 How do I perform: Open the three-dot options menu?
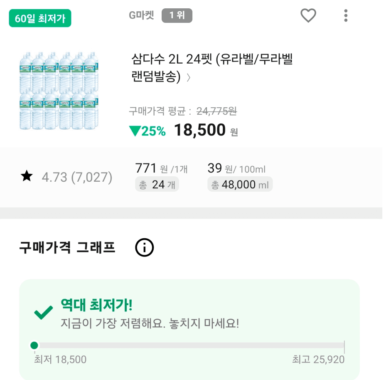[346, 15]
